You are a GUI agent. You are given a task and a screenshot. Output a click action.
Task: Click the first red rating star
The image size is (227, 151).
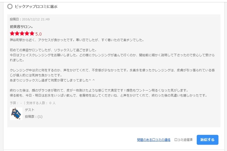click(12, 34)
